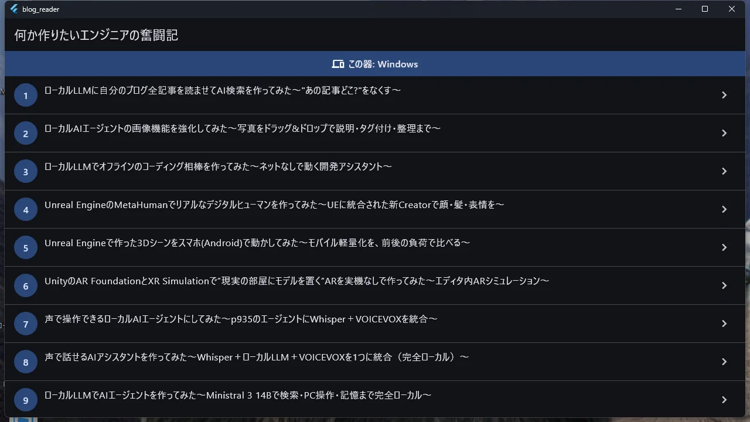
Task: Select number badge 5 for the Android article
Action: [x=26, y=247]
